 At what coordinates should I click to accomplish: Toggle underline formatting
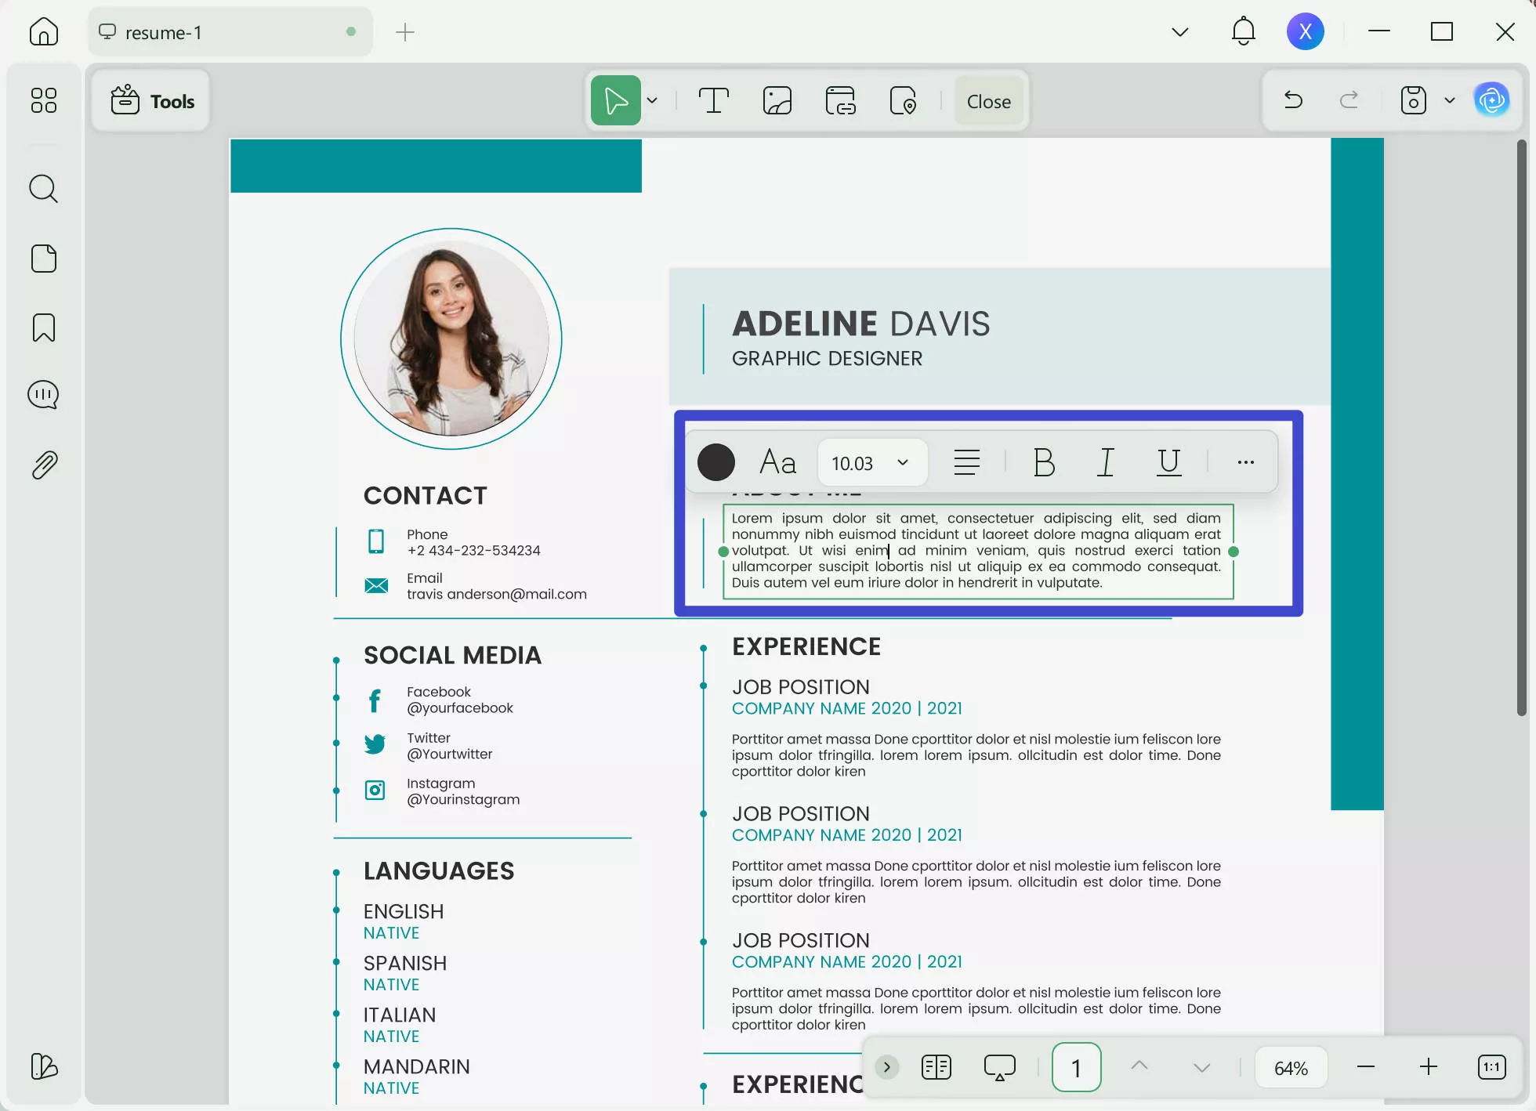click(1168, 462)
